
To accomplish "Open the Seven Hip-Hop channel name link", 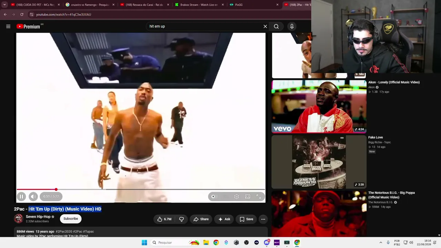I will coord(38,217).
